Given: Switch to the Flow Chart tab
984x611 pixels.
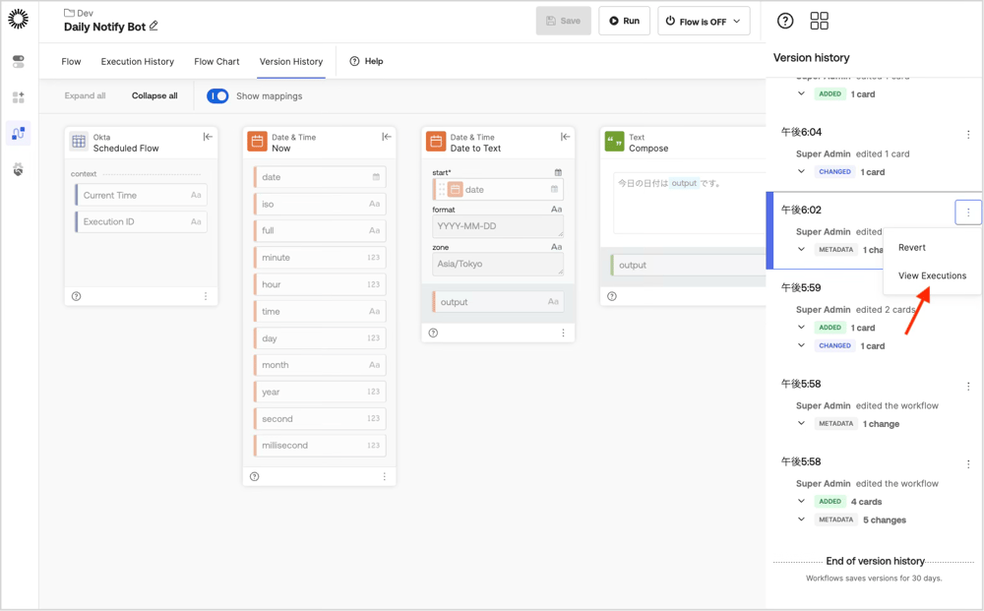Looking at the screenshot, I should click(x=216, y=61).
